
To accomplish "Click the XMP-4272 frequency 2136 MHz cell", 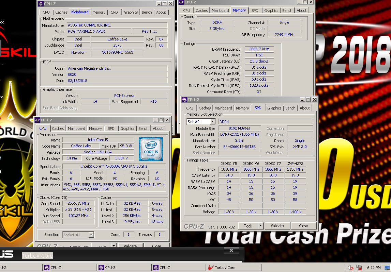I will coord(295,169).
